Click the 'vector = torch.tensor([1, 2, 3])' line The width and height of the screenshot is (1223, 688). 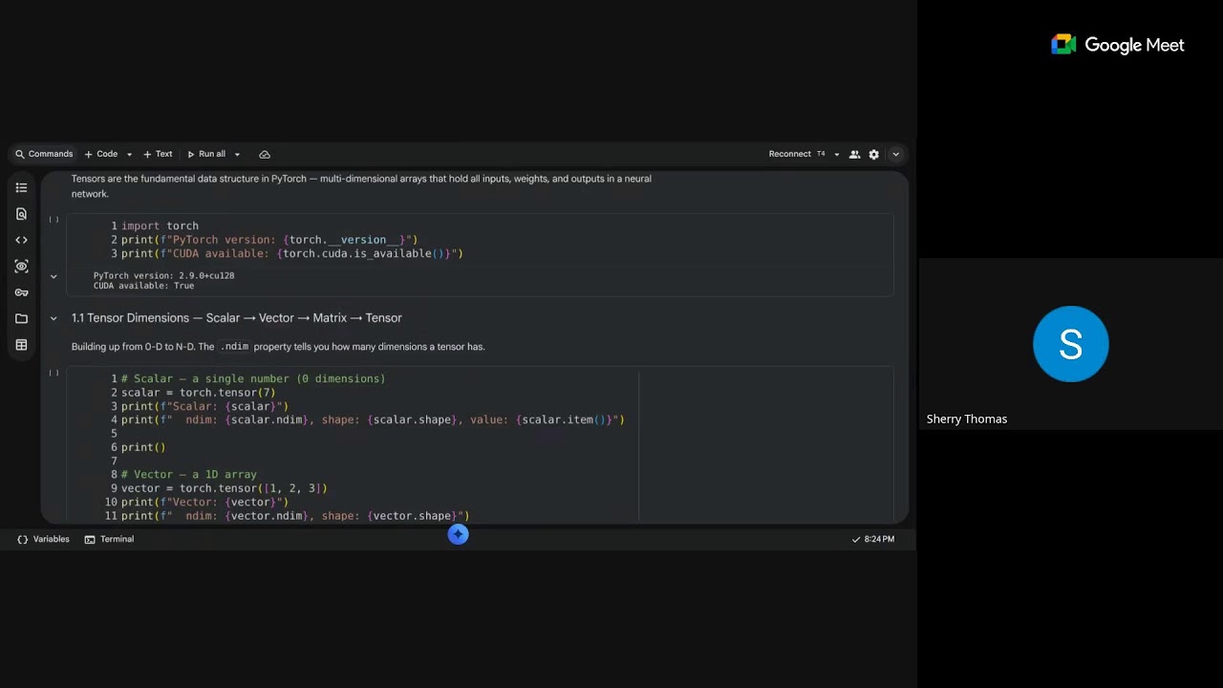[x=224, y=488]
